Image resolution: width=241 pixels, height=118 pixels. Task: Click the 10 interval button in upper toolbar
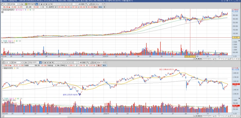click(61, 4)
